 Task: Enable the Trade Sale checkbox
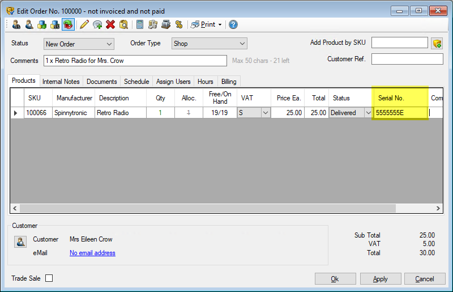pos(49,278)
